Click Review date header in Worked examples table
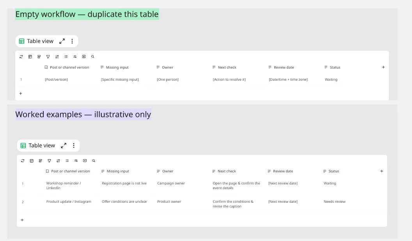Viewport: 412px width, 241px height. tap(281, 171)
